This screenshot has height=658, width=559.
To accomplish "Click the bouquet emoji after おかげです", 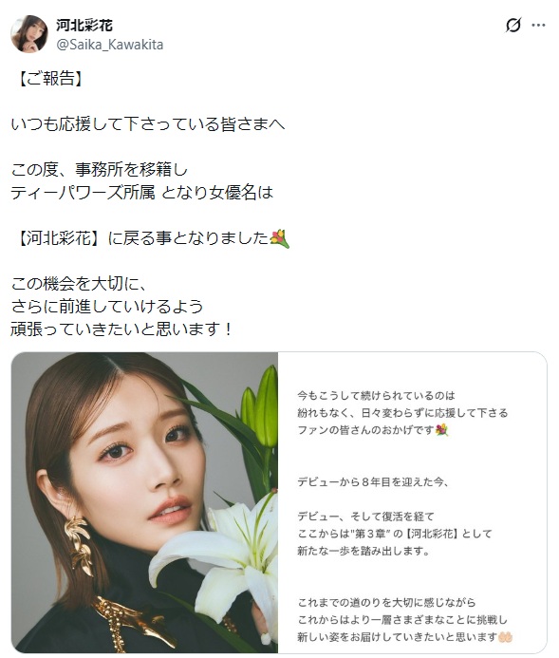I will pos(441,430).
